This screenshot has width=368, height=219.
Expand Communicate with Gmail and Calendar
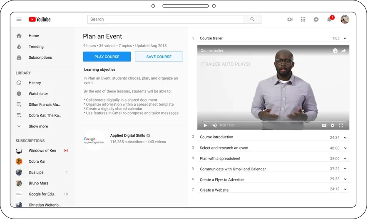tap(345, 169)
